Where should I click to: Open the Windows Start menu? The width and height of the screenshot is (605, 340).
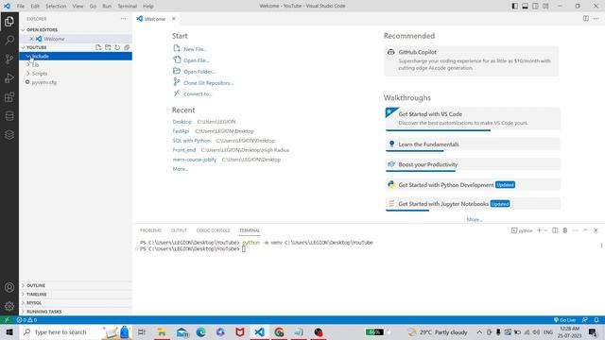coord(9,331)
